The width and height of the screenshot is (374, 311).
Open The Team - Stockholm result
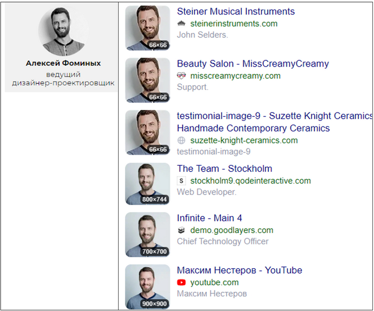(x=224, y=169)
